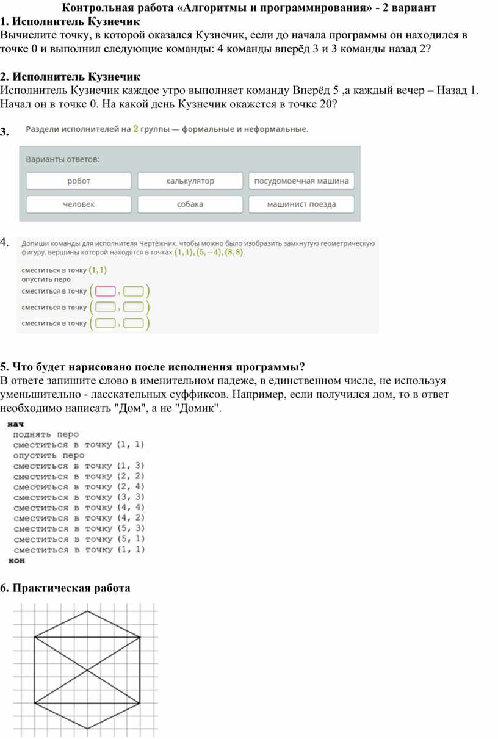
Task: Click the «5. Что будет нарисовано» question heading
Action: tap(153, 367)
